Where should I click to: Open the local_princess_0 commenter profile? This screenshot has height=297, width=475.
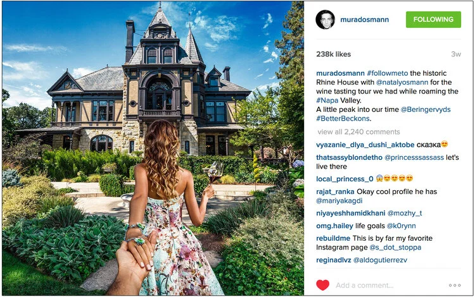click(345, 179)
